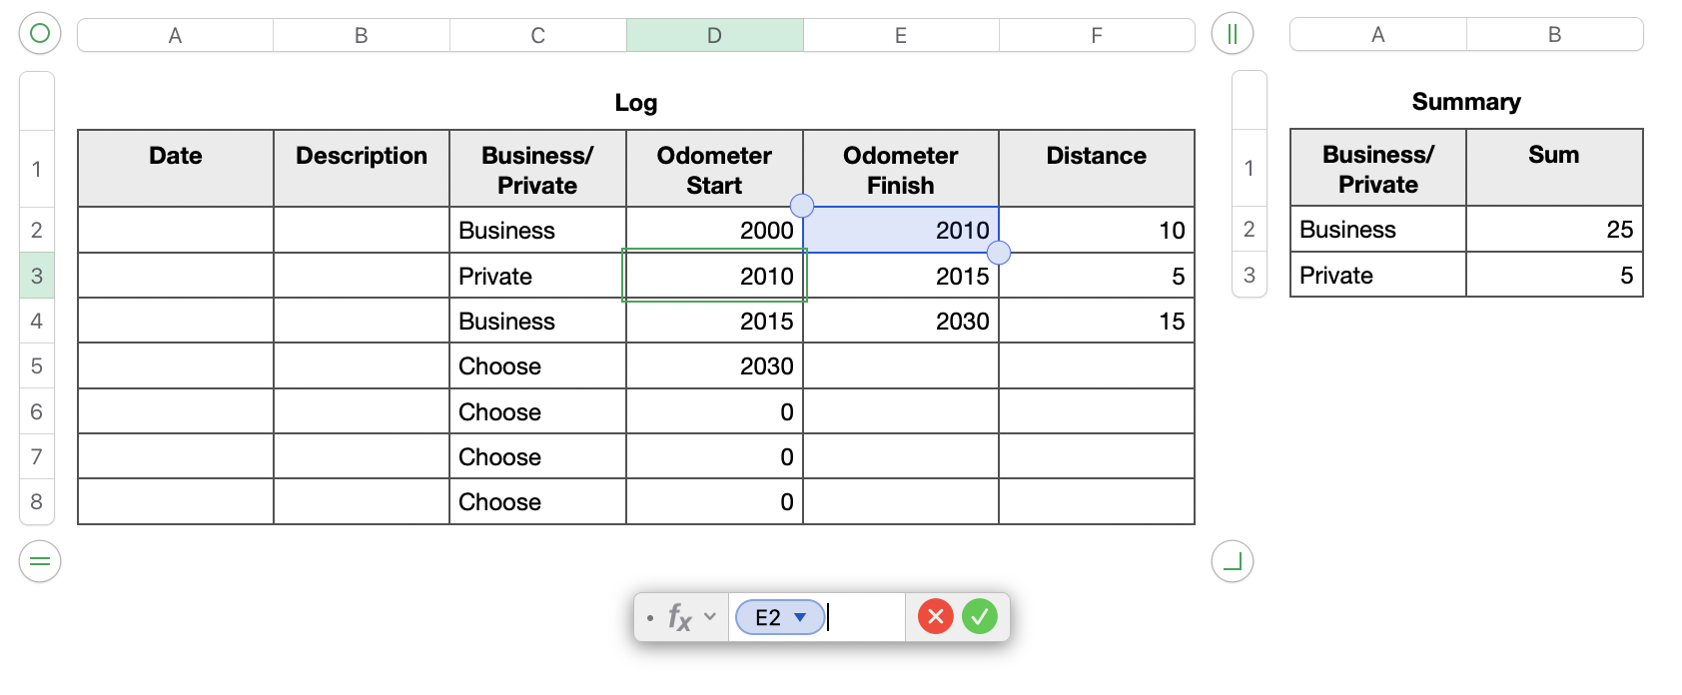
Task: Select column B header in Summary table
Action: pyautogui.click(x=1554, y=35)
